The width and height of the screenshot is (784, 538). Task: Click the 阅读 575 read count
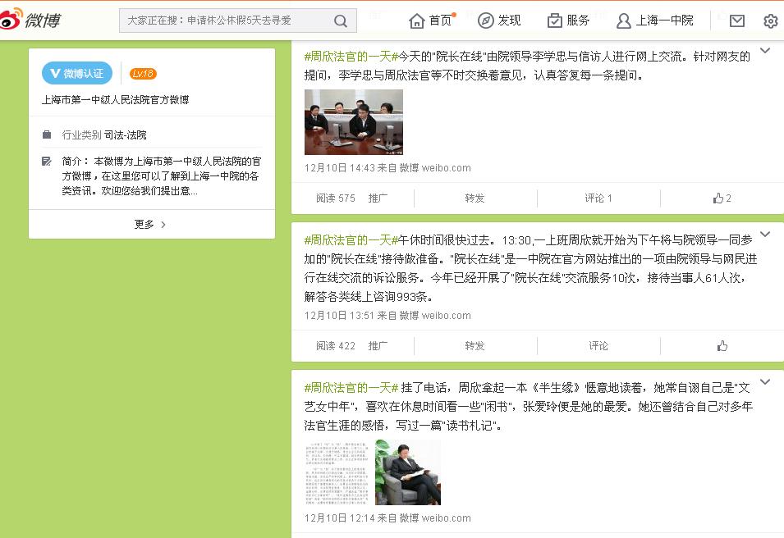tap(336, 198)
